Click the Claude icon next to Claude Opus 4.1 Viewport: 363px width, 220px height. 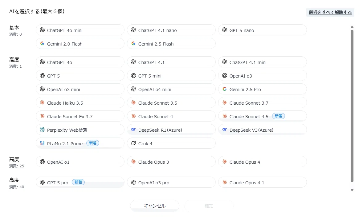click(x=225, y=182)
